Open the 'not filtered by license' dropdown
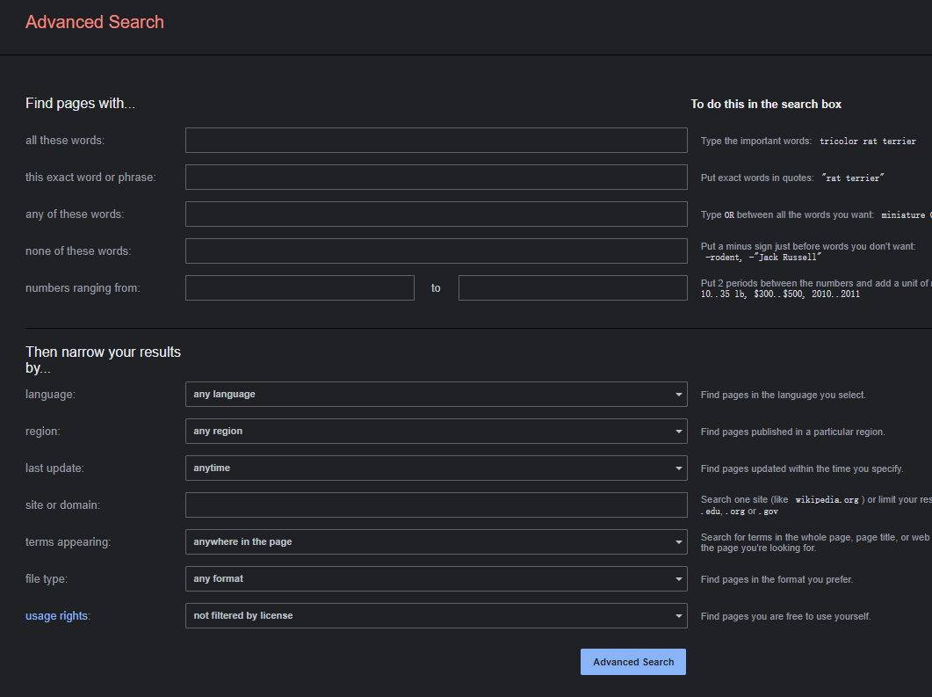Image resolution: width=932 pixels, height=697 pixels. pyautogui.click(x=437, y=615)
